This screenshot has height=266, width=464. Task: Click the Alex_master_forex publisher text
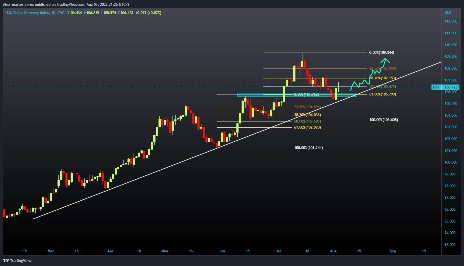pos(18,5)
